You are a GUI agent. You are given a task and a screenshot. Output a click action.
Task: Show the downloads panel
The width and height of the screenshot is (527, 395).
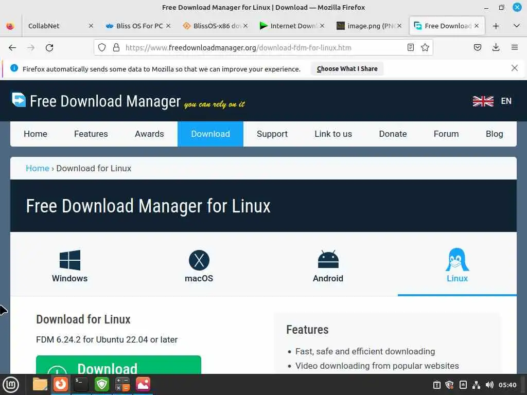[496, 47]
